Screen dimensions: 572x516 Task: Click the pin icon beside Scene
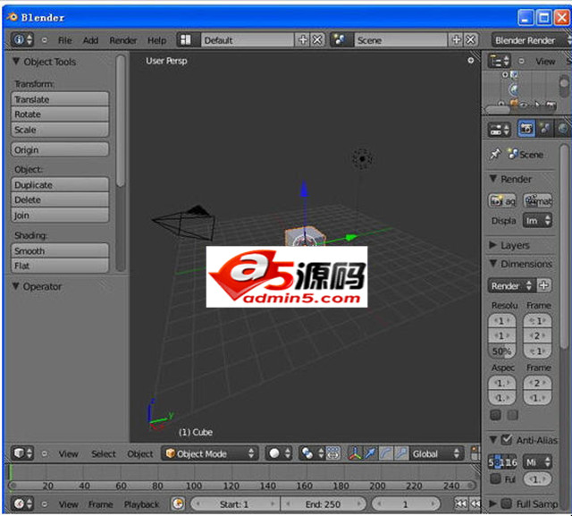pos(495,154)
